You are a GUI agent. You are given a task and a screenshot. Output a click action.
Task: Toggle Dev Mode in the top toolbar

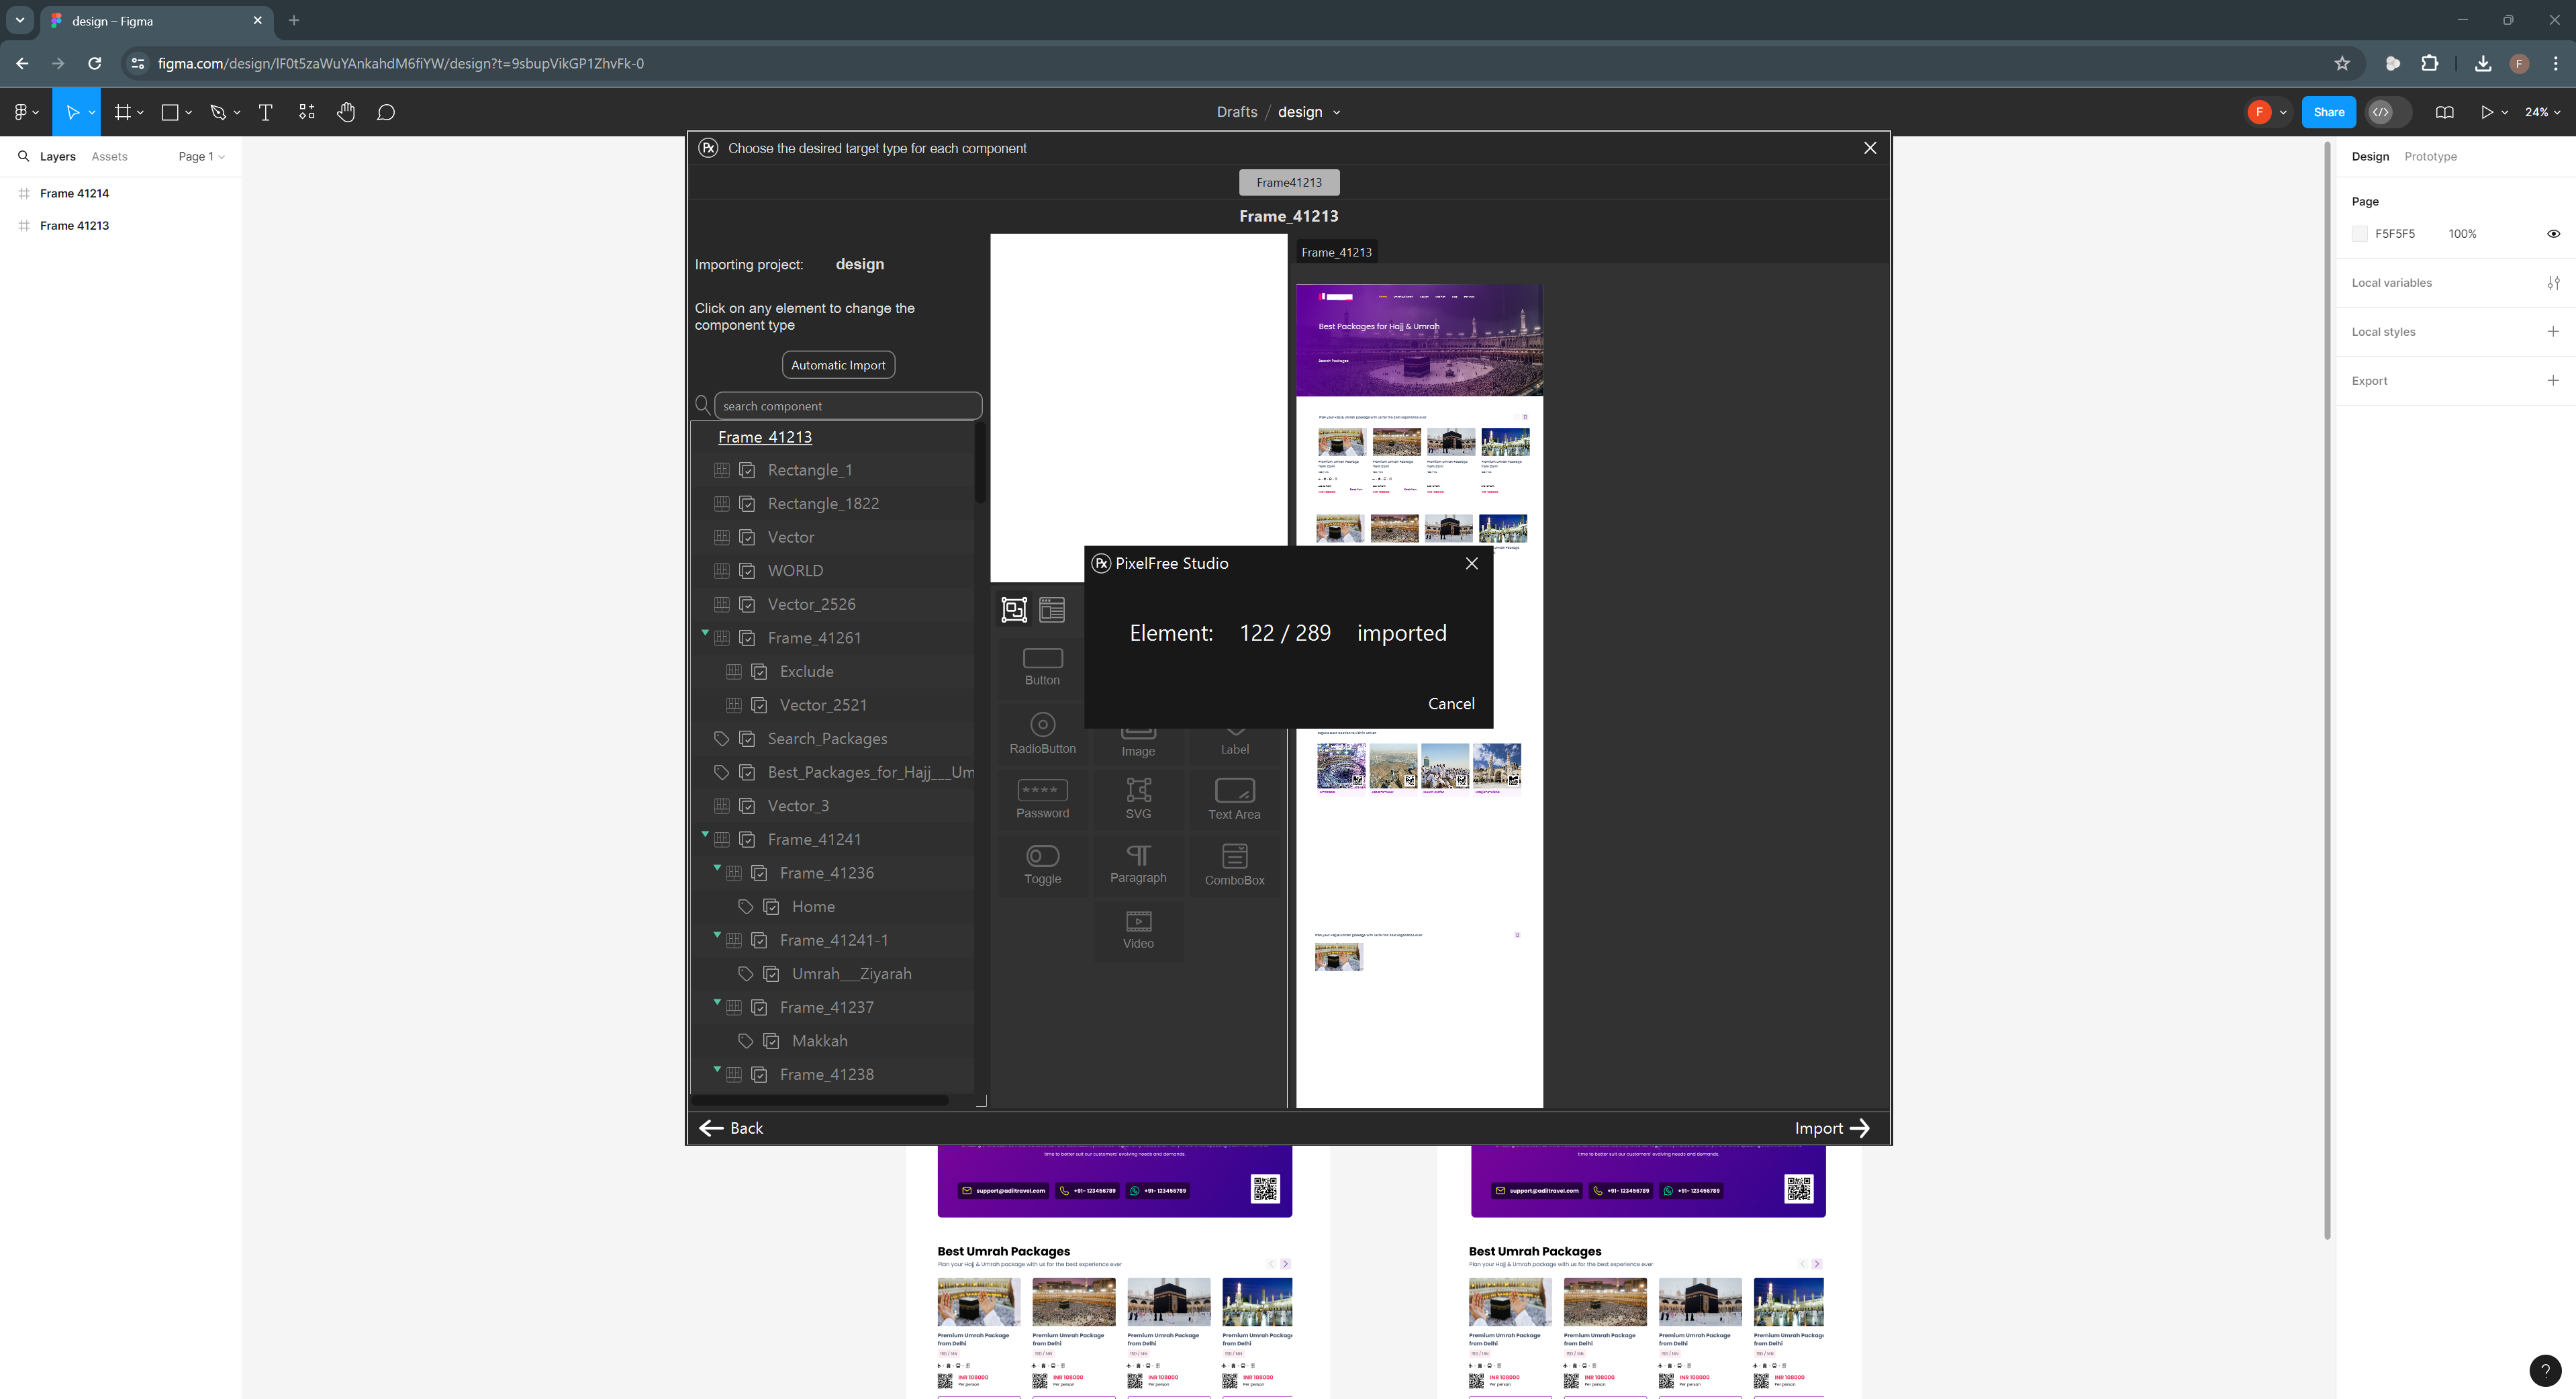click(2382, 112)
